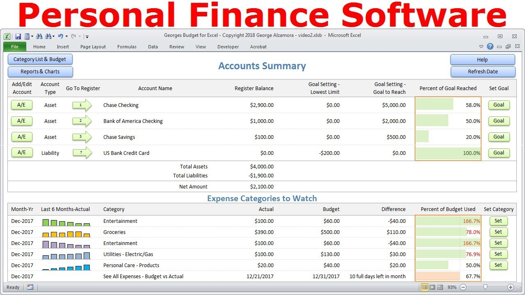Expand the Undo history dropdown arrow
The height and width of the screenshot is (295, 525).
66,36
